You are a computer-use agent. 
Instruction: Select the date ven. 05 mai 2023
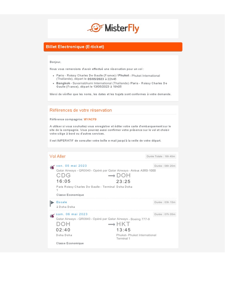pos(72,166)
